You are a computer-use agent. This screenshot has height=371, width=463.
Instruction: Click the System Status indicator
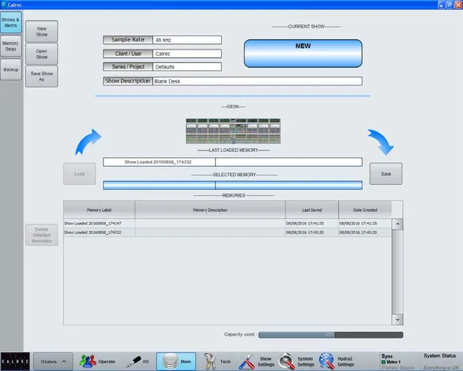[x=440, y=361]
